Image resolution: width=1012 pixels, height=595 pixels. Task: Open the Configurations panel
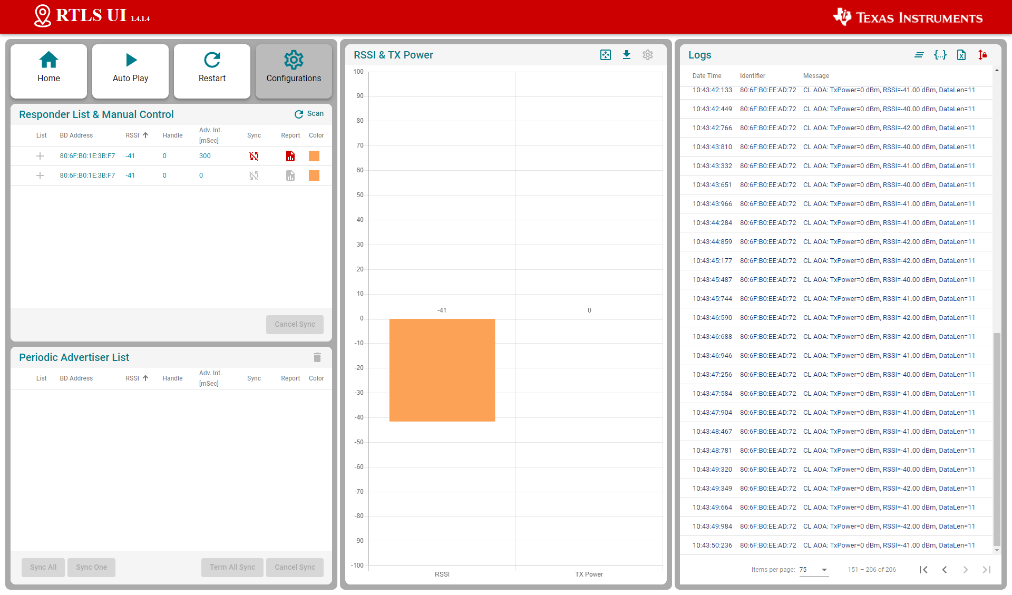[294, 71]
